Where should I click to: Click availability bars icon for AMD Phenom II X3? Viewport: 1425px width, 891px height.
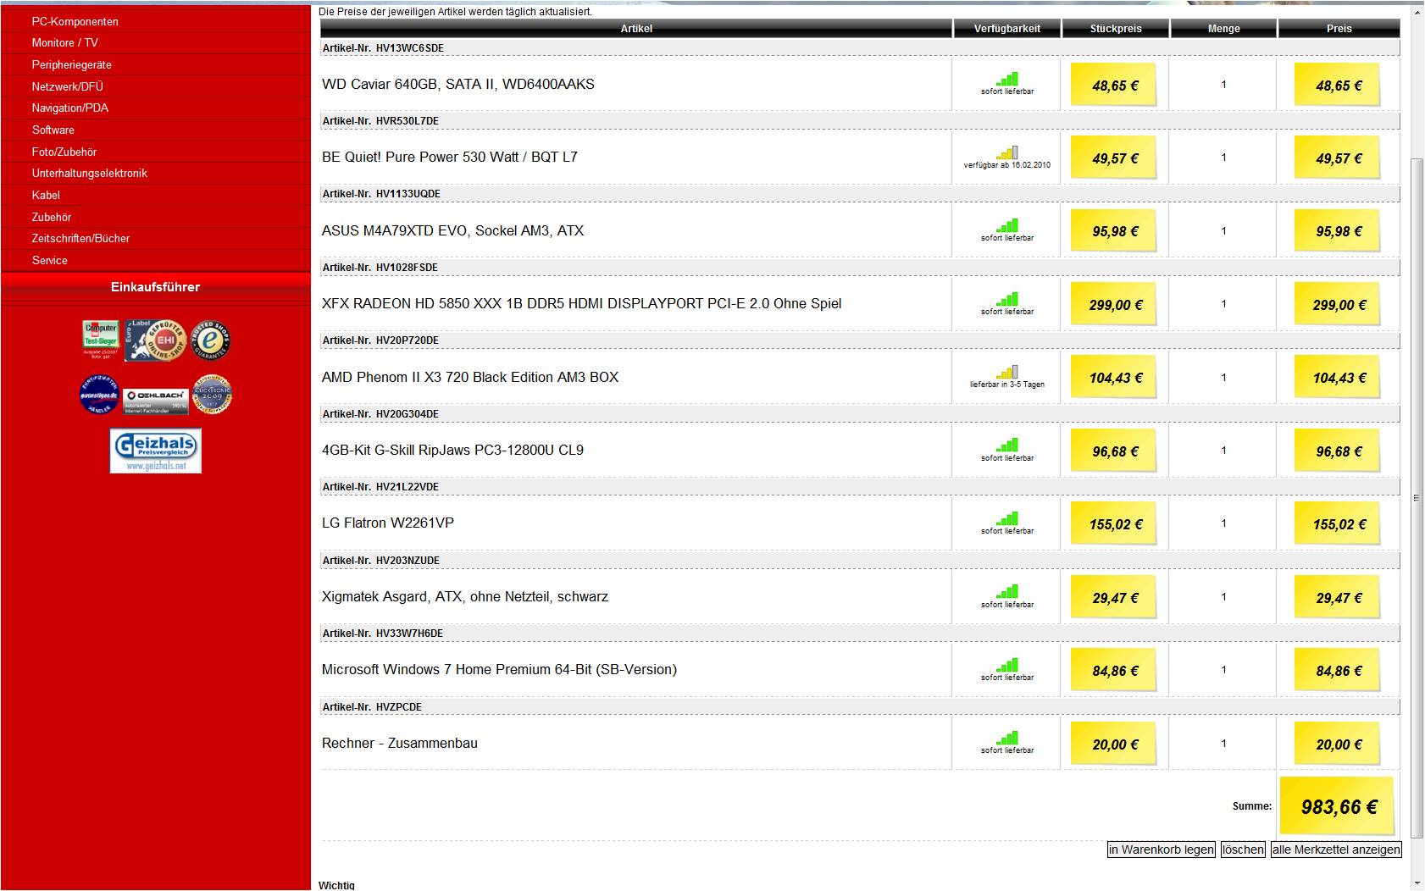pyautogui.click(x=1007, y=372)
